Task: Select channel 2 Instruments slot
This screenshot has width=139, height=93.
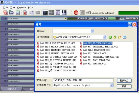Action: coord(21,24)
